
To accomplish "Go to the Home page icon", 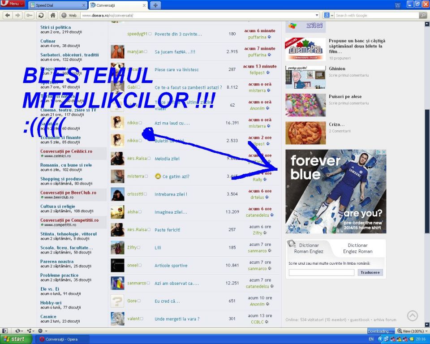I will coord(53,15).
